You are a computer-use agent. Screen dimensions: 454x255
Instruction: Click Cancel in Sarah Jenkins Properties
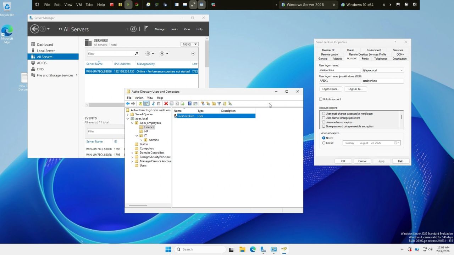[362, 161]
